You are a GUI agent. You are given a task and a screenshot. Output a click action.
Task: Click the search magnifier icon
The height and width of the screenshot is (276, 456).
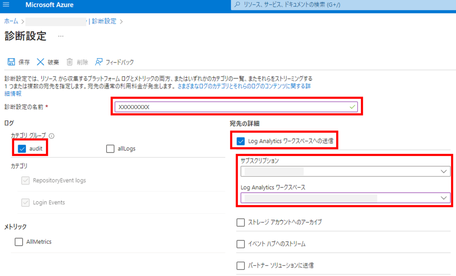click(237, 5)
